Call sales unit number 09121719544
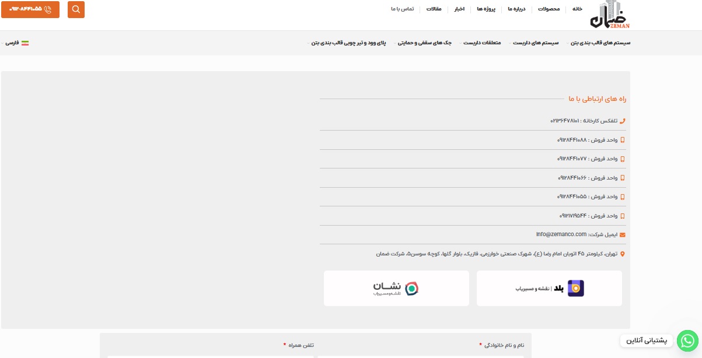This screenshot has height=358, width=702. coord(573,216)
